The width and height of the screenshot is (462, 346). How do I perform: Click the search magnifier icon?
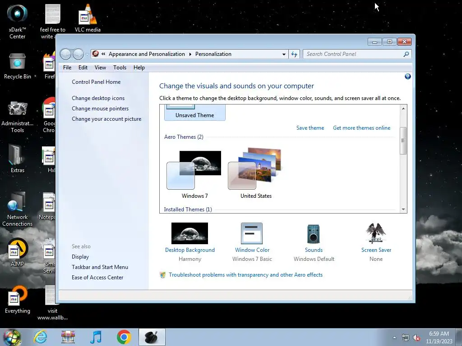pyautogui.click(x=406, y=54)
